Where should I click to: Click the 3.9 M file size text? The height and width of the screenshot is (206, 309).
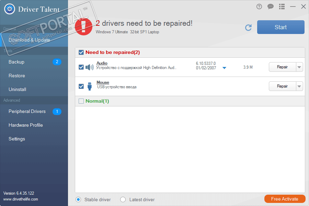coord(248,67)
